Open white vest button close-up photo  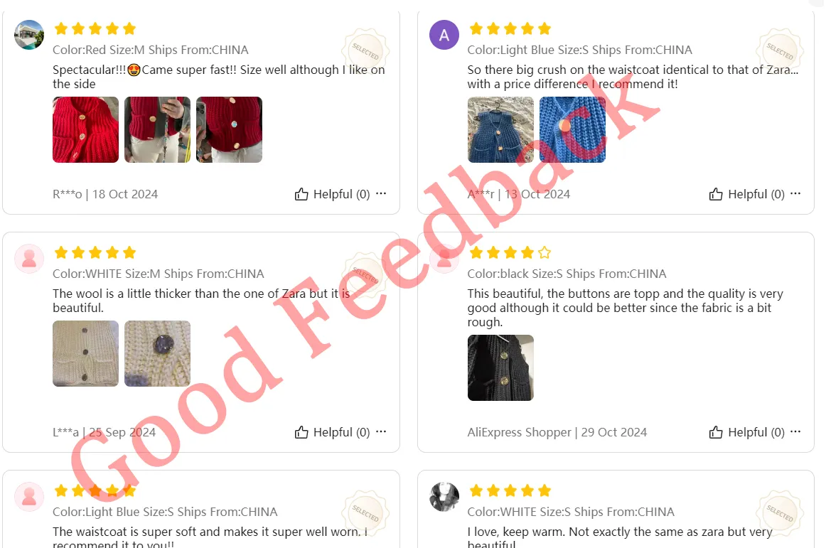(x=158, y=353)
